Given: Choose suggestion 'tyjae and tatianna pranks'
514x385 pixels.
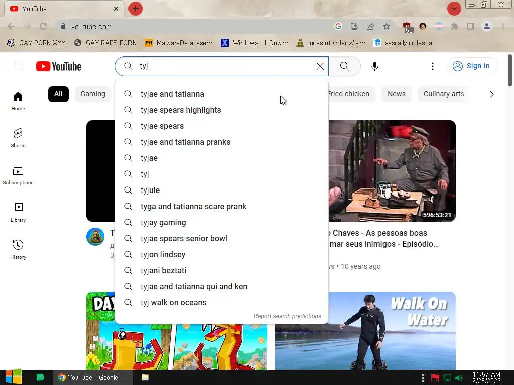Looking at the screenshot, I should pos(222,142).
